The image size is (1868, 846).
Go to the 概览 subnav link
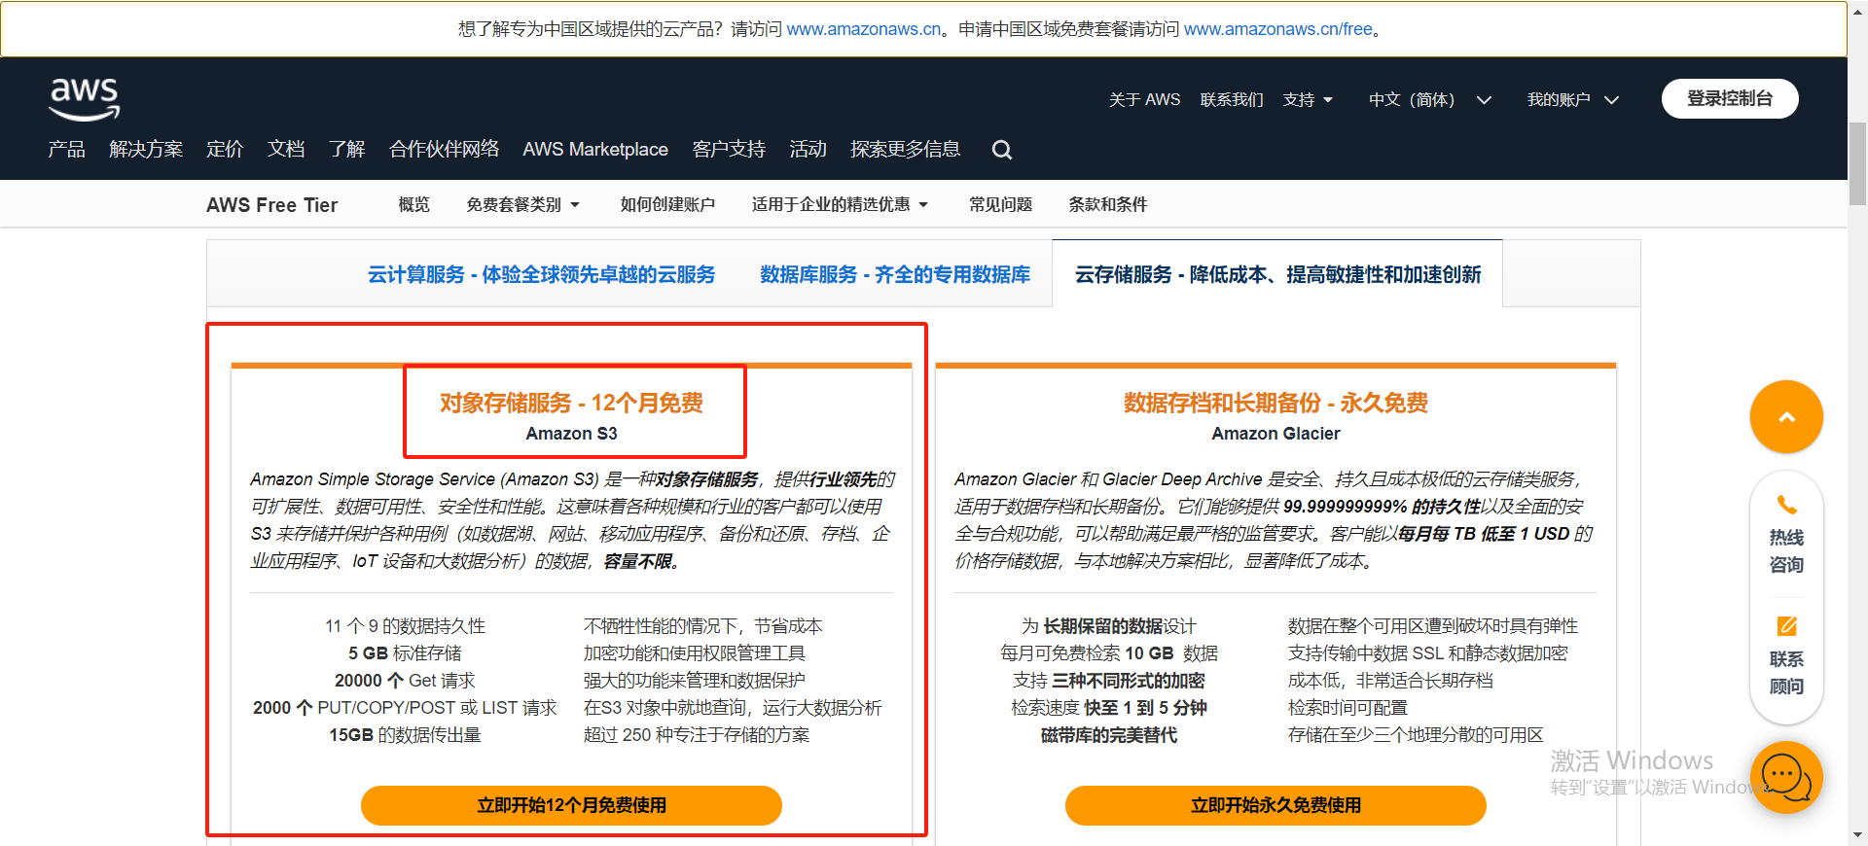coord(413,204)
